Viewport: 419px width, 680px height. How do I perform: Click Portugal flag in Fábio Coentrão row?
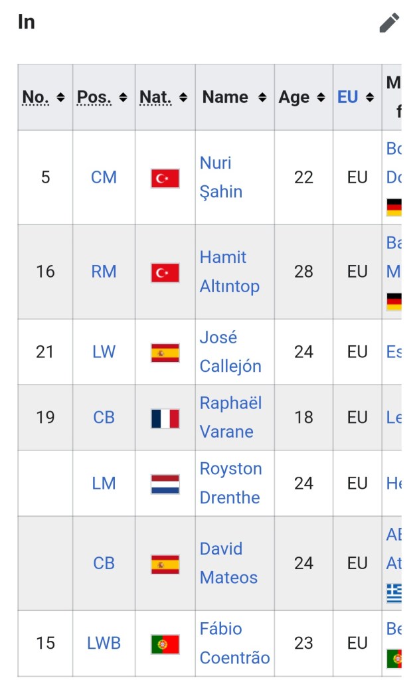click(165, 643)
